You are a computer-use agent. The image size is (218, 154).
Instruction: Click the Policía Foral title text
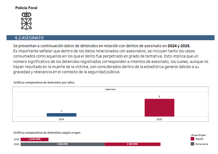[26, 8]
